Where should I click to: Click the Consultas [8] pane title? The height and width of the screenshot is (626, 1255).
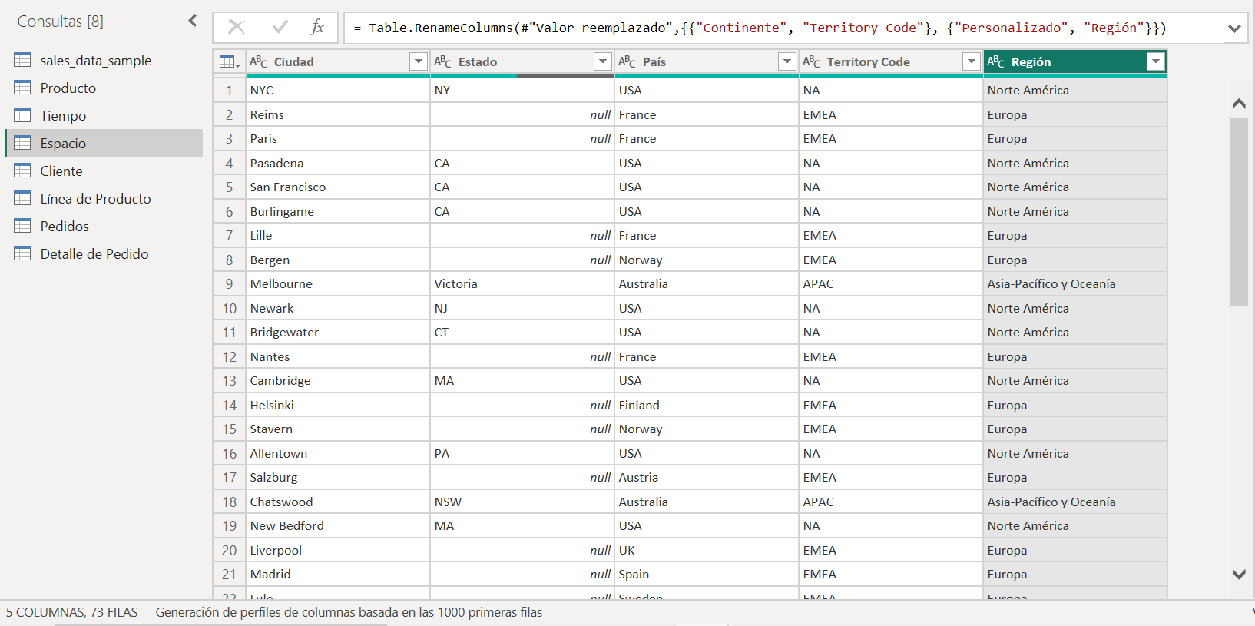pyautogui.click(x=61, y=22)
